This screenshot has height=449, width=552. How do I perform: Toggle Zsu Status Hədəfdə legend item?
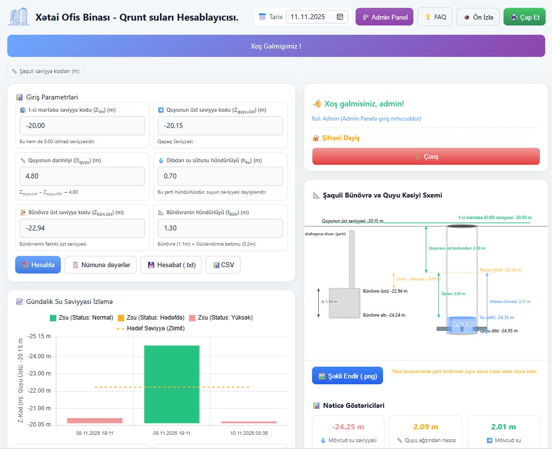tap(151, 318)
